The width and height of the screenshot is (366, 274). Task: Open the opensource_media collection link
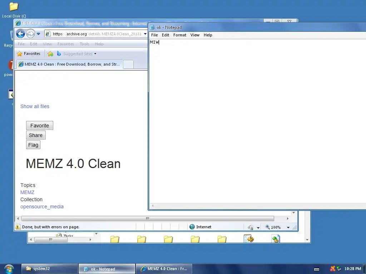coord(42,207)
